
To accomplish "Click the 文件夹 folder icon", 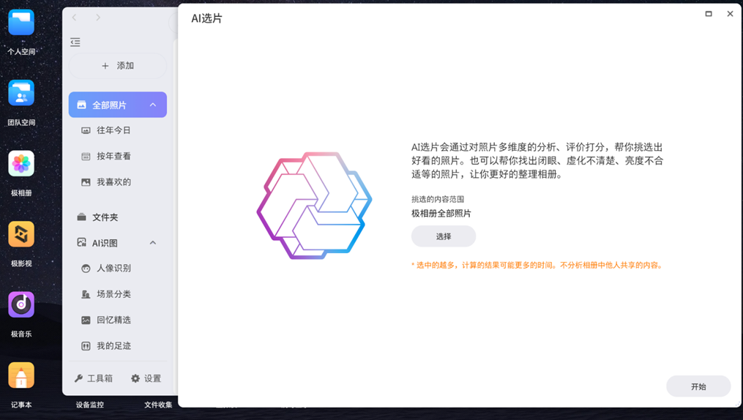I will coord(81,217).
